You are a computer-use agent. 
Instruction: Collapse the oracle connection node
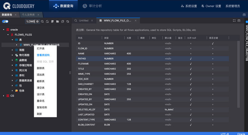pos(4,30)
